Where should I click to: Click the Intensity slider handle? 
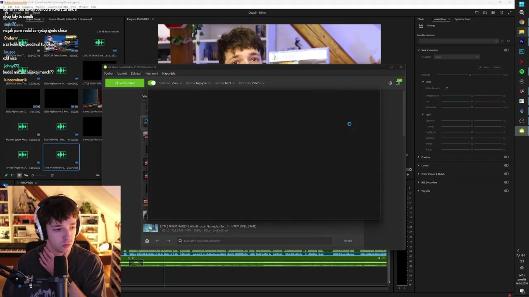pyautogui.click(x=470, y=75)
